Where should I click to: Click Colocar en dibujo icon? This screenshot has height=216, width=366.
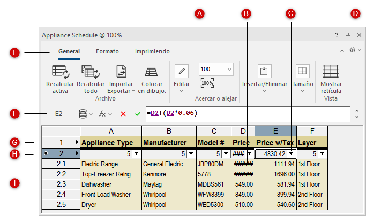152,72
